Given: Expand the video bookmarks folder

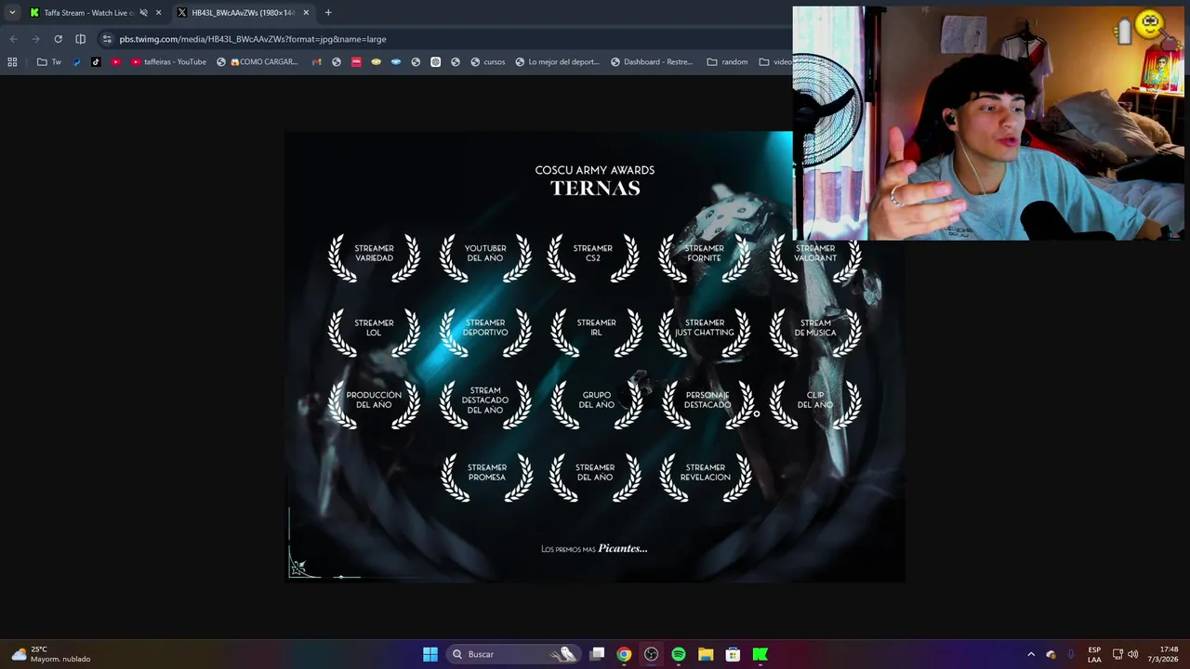Looking at the screenshot, I should [775, 62].
